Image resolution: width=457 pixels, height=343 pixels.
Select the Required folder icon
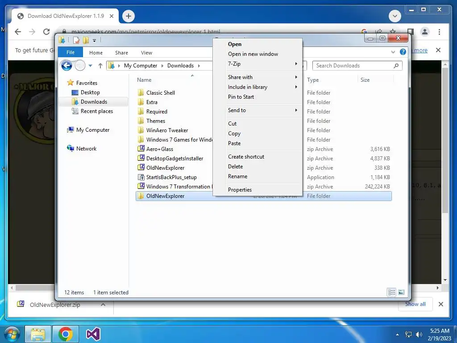point(141,111)
